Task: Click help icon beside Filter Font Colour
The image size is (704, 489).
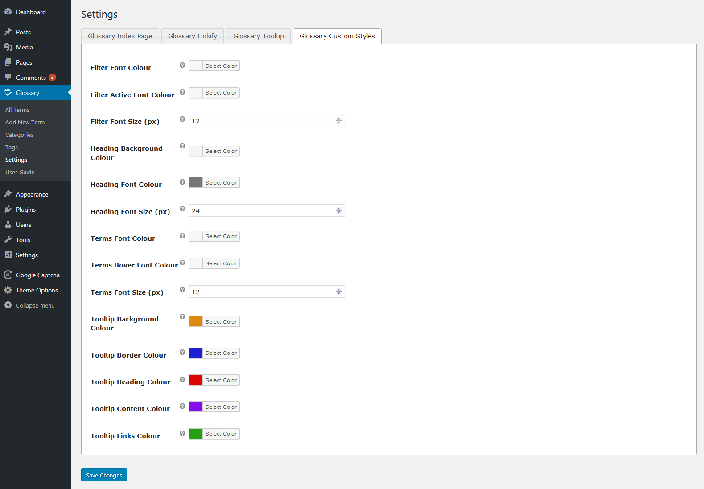Action: point(182,65)
